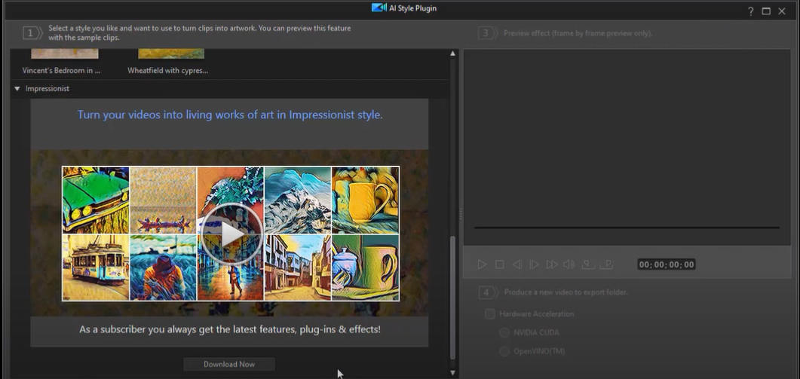Screen dimensions: 800x379
Task: Click the snowy mountain sample image
Action: (298, 200)
